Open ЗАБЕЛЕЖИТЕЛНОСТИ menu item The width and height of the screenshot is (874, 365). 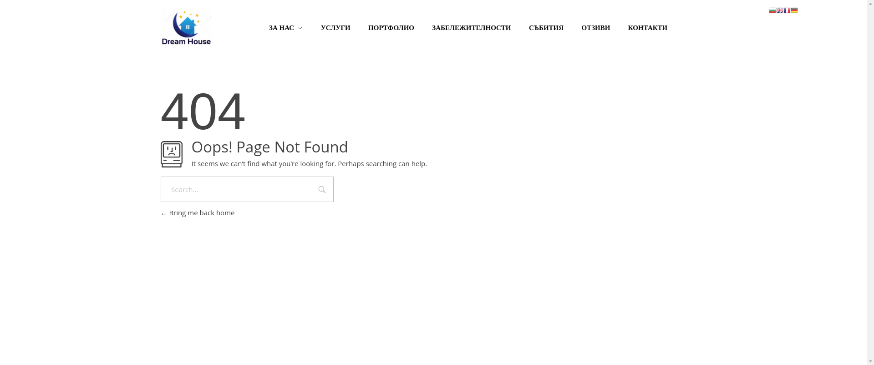tap(472, 28)
